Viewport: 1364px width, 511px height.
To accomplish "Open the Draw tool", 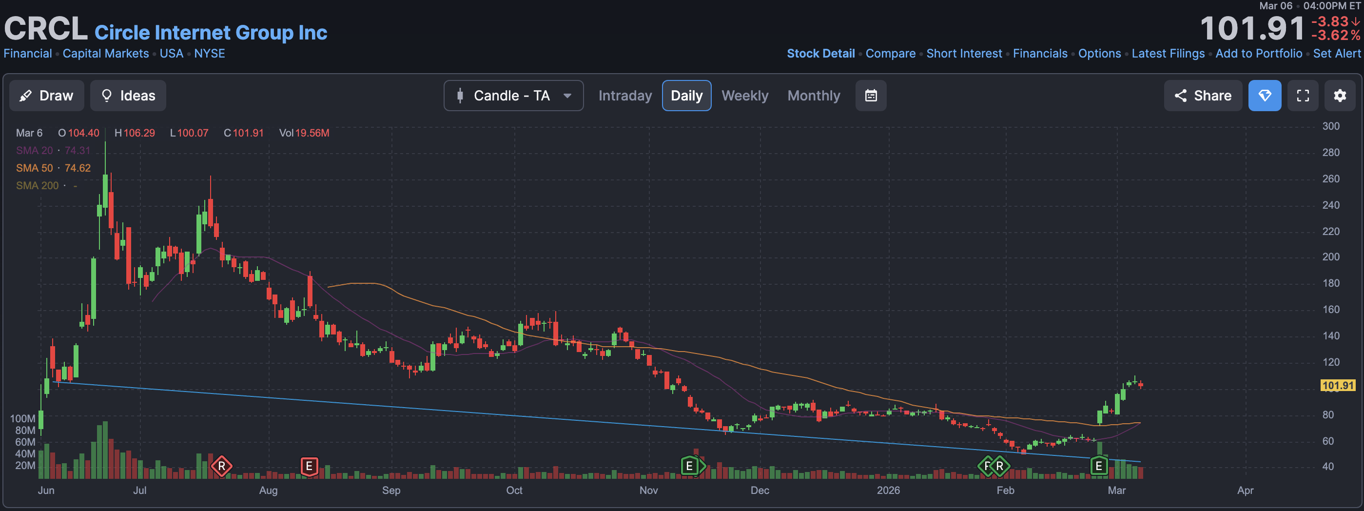I will [47, 95].
